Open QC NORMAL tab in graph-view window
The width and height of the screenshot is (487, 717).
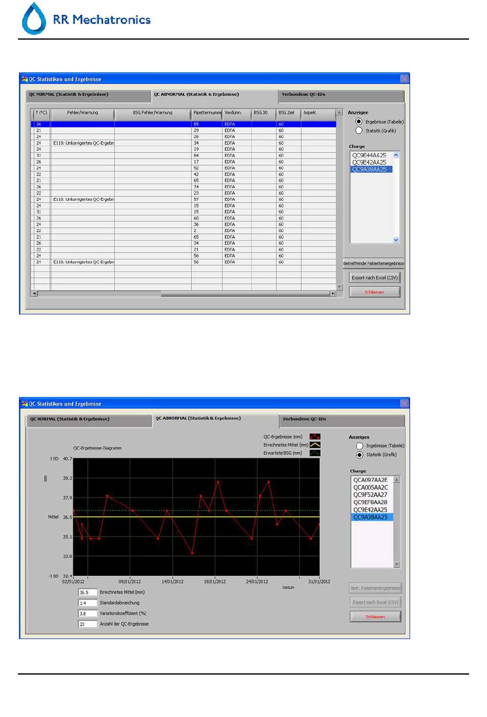tap(89, 420)
